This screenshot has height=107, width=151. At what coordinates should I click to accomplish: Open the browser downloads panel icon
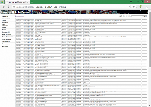click(147, 7)
